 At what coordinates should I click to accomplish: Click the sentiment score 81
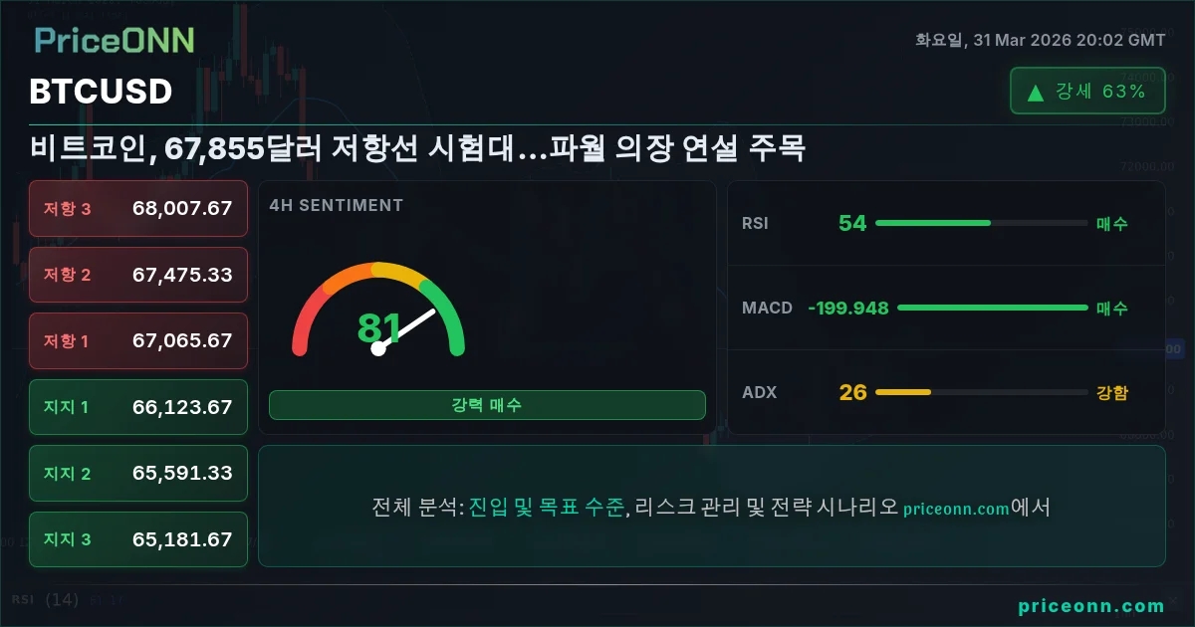[x=377, y=327]
